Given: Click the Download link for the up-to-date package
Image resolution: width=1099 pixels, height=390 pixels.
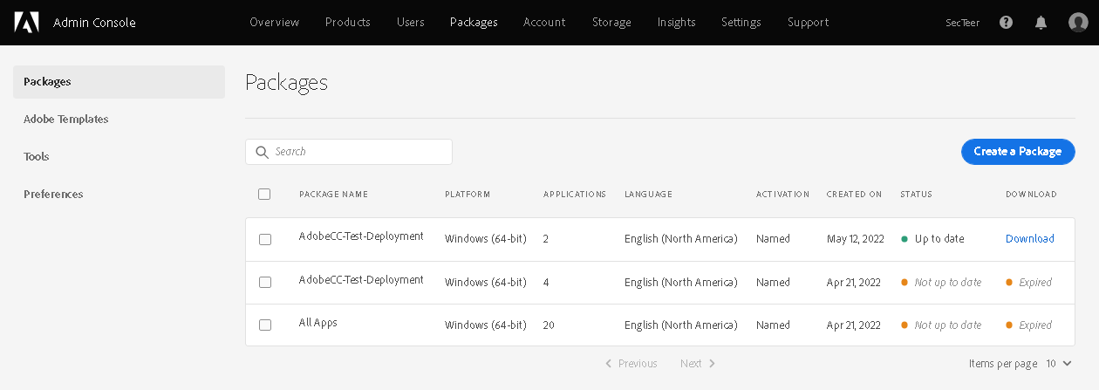Looking at the screenshot, I should pos(1029,239).
